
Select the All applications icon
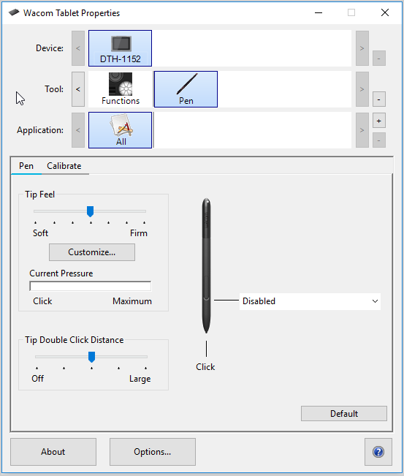(x=120, y=130)
